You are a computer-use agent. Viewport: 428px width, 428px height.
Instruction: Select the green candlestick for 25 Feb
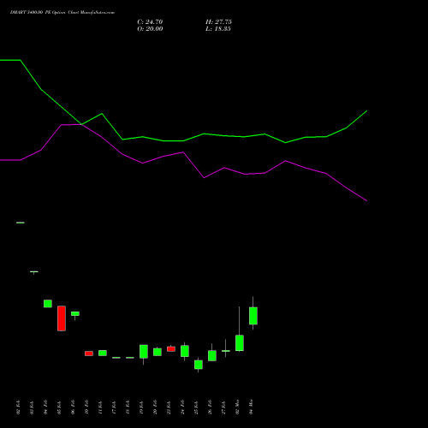pyautogui.click(x=199, y=365)
